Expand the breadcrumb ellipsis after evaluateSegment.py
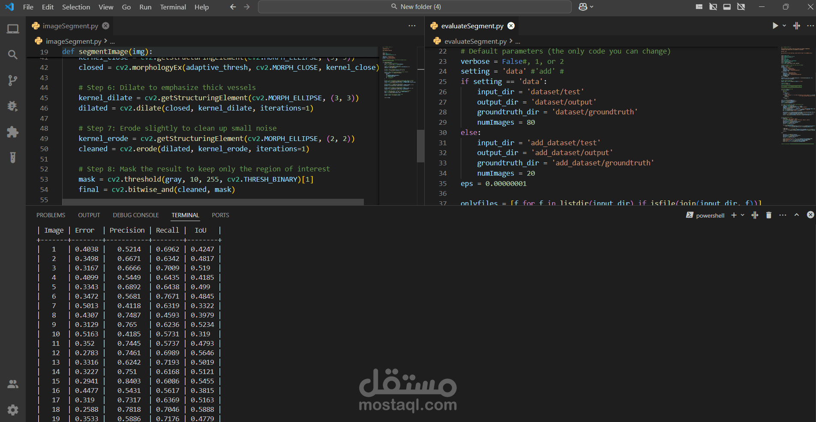This screenshot has width=816, height=422. [518, 42]
